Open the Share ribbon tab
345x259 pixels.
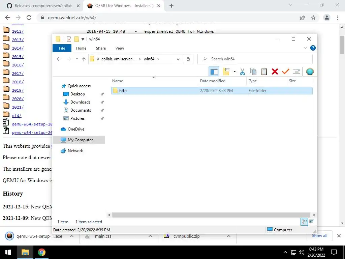pos(101,48)
